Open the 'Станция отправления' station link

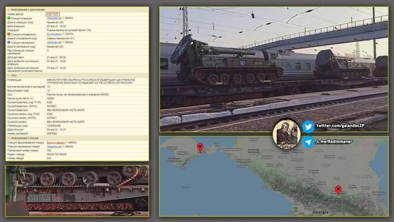(54, 34)
